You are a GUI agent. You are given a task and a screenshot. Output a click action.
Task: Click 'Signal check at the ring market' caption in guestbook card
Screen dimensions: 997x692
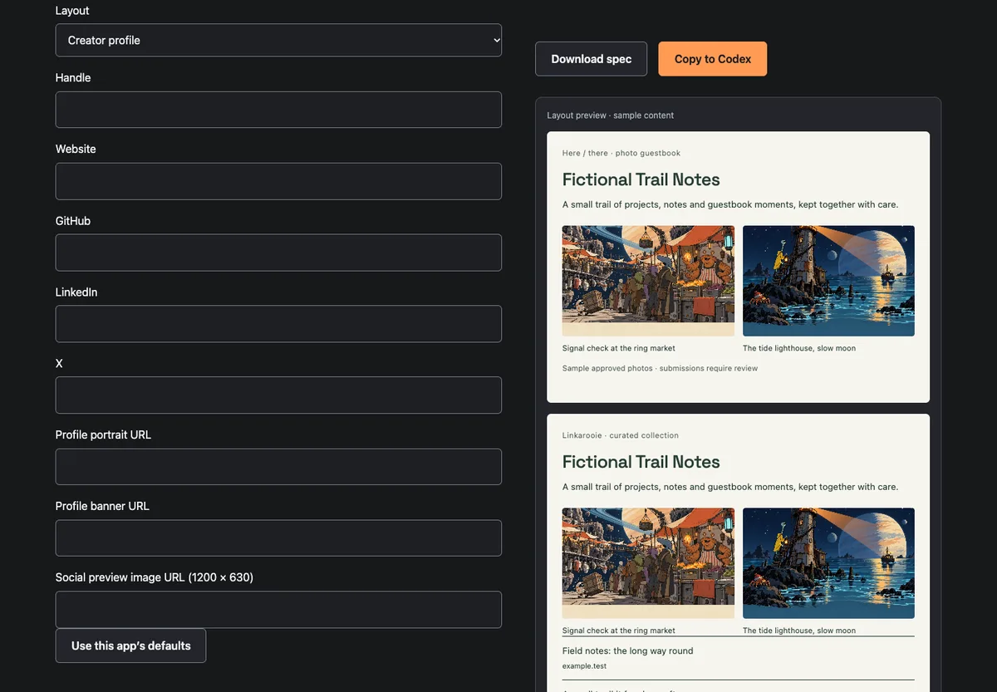tap(618, 348)
